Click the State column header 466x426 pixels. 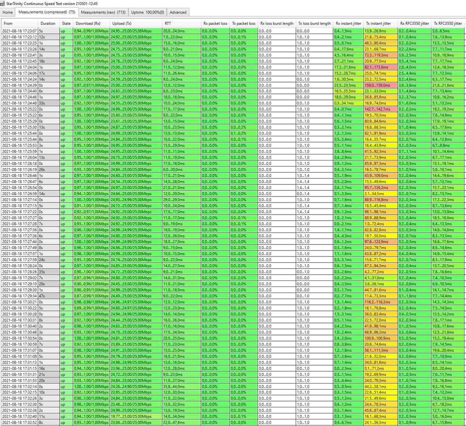click(66, 24)
